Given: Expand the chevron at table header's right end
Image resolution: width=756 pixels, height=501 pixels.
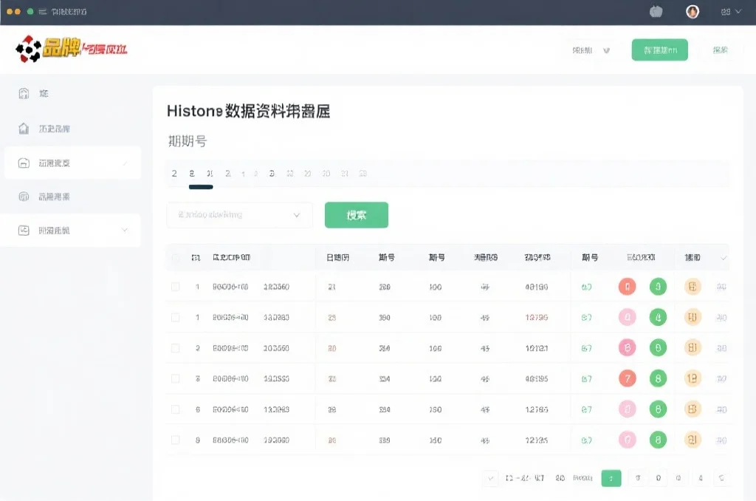Looking at the screenshot, I should coord(723,258).
